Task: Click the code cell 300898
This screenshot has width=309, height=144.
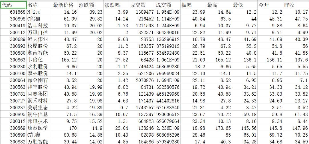Action: pos(14,19)
